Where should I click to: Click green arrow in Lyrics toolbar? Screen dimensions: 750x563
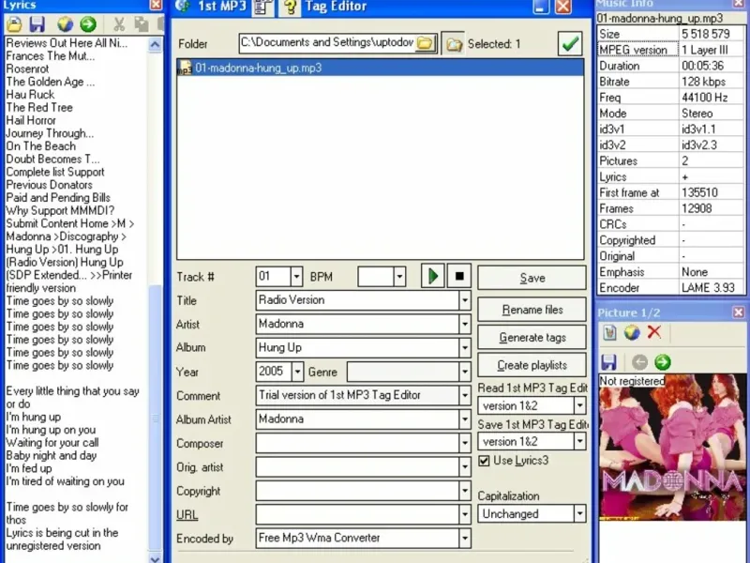(88, 24)
